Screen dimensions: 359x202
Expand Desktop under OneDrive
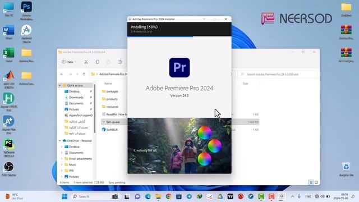click(62, 146)
